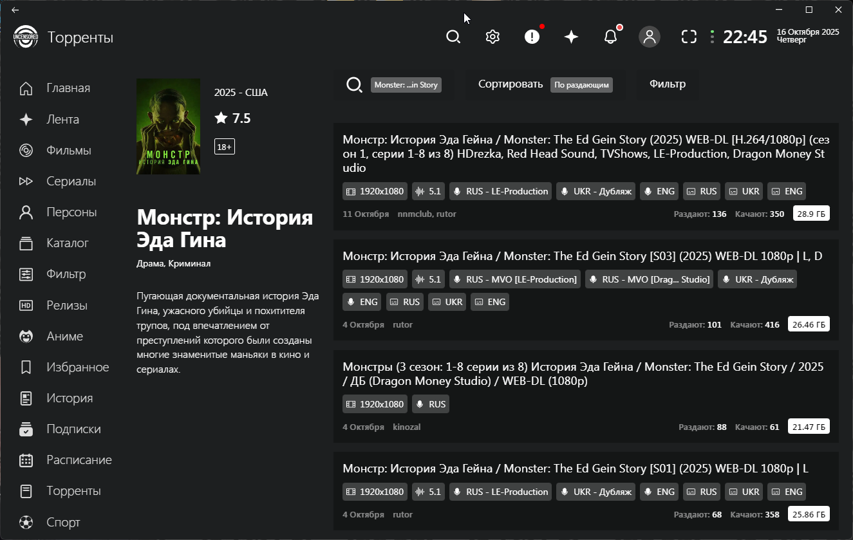Open the user profile avatar

click(650, 37)
